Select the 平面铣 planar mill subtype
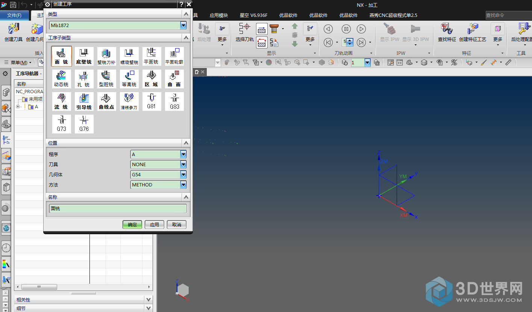This screenshot has height=312, width=532. click(152, 56)
